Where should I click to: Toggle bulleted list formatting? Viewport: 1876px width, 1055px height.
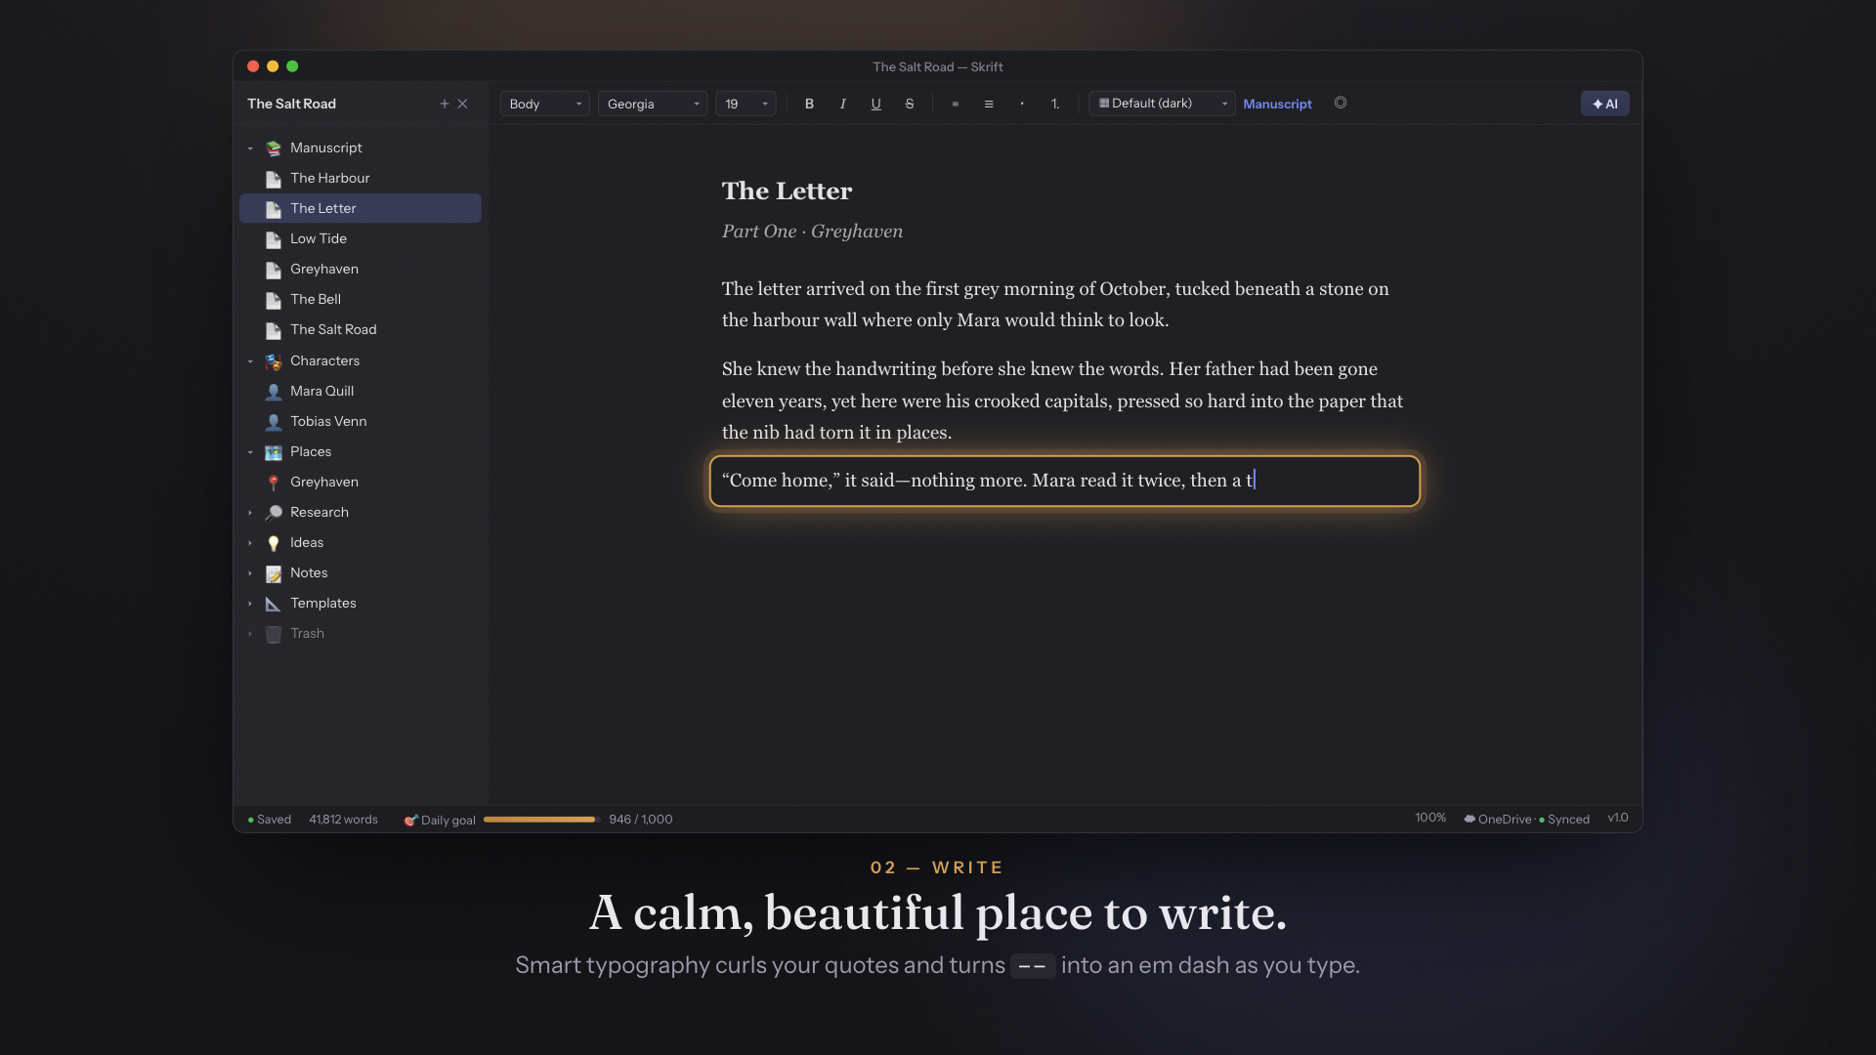1022,104
